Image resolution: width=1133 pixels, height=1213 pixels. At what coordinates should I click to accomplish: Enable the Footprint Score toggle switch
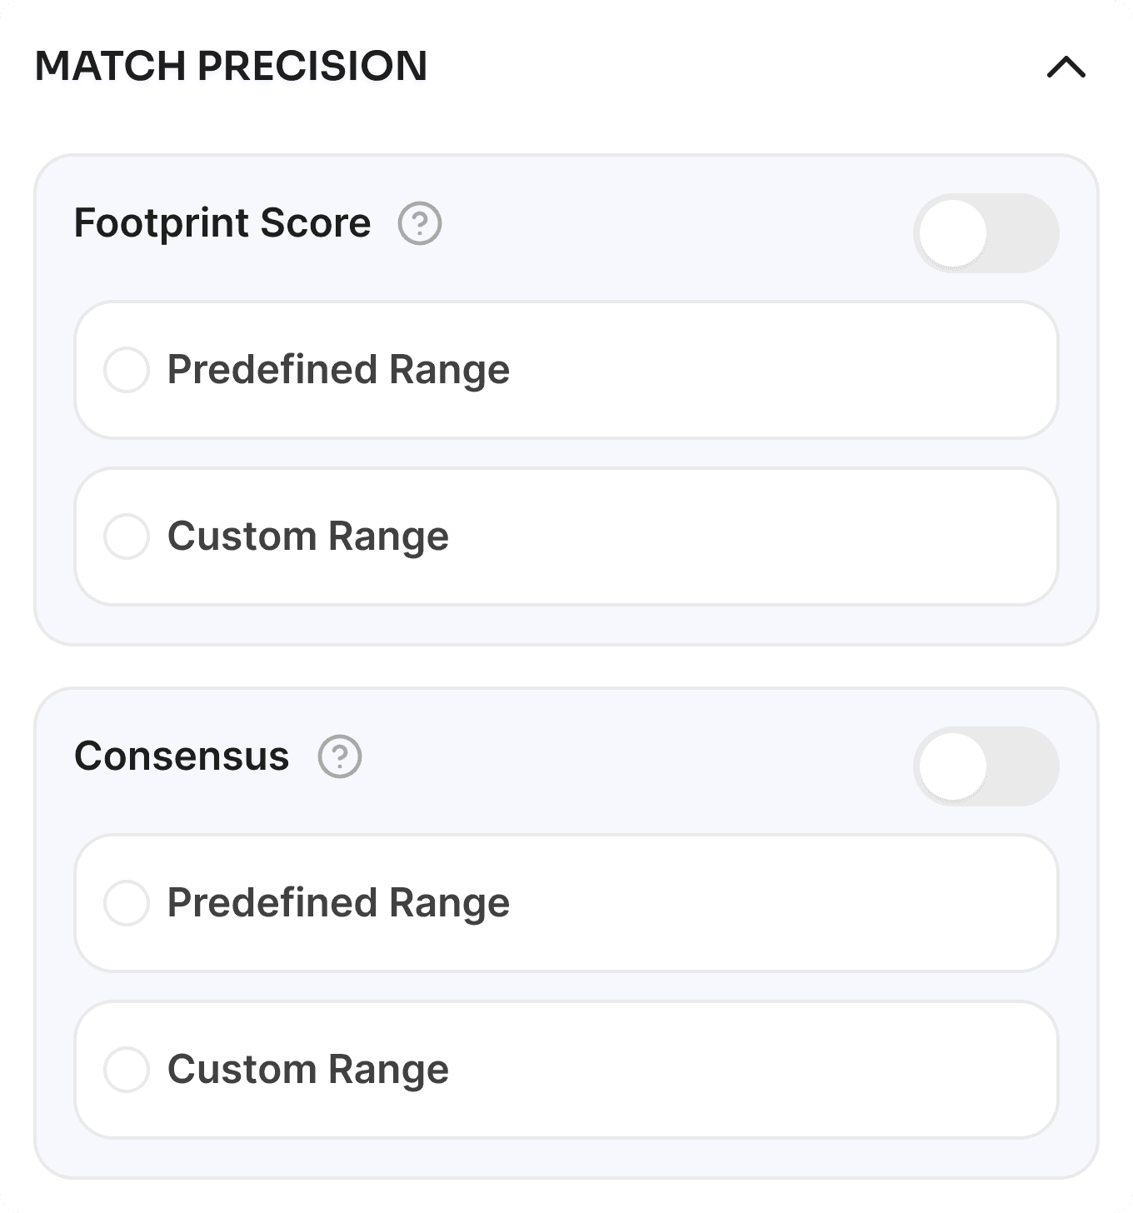point(986,233)
